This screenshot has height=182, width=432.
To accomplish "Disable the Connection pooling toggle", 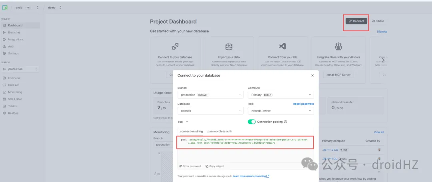I will [252, 122].
